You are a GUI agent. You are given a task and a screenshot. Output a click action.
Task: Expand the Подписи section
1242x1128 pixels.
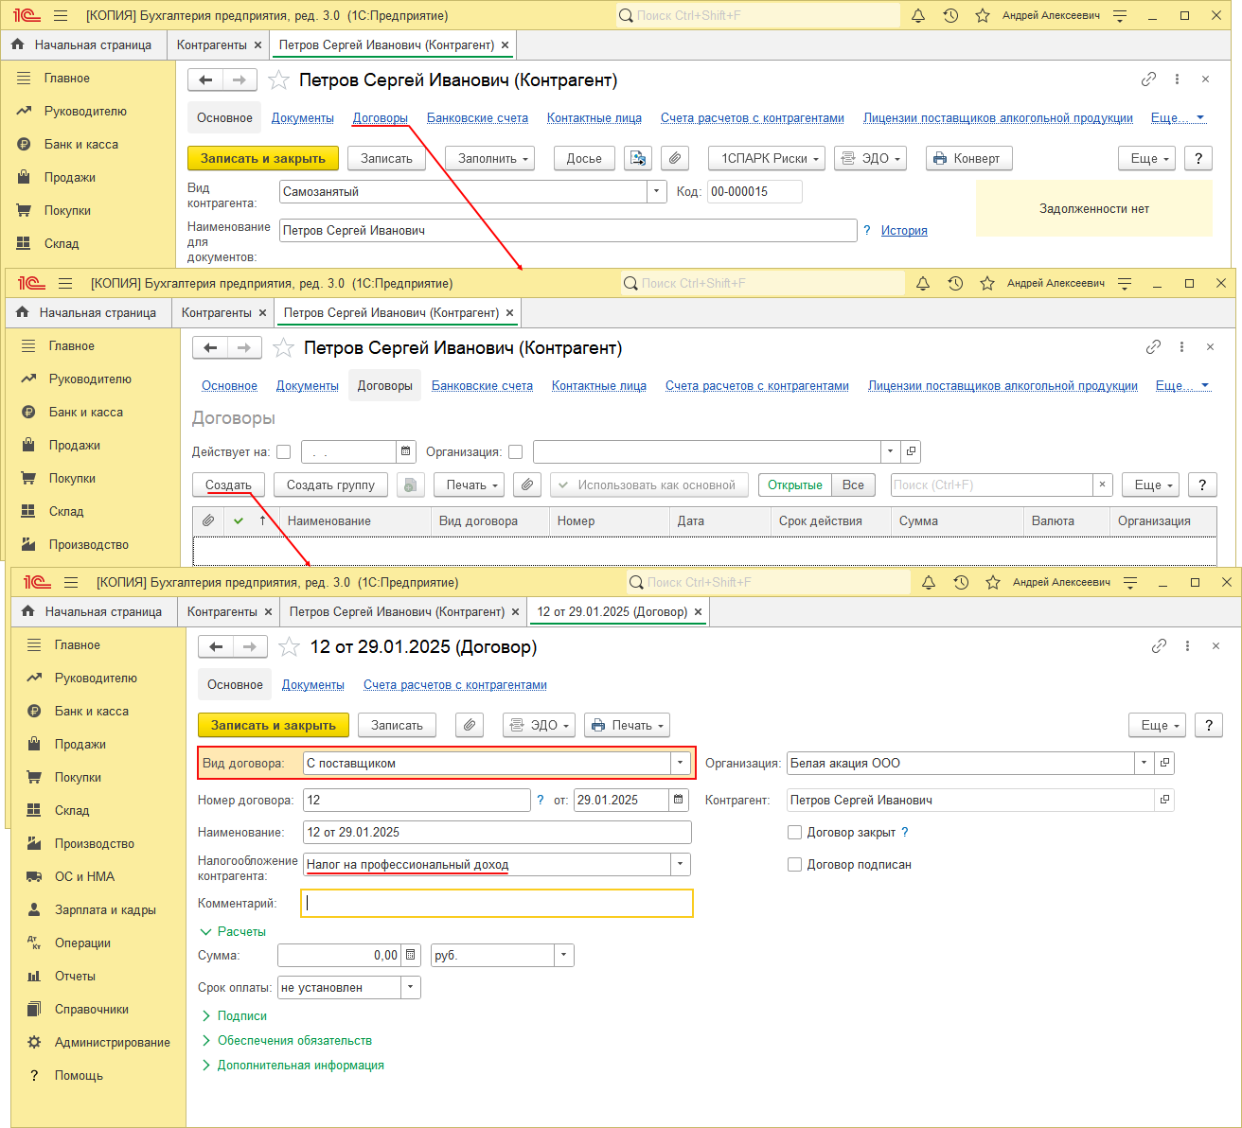coord(241,1015)
